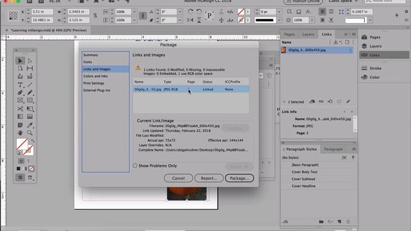The image size is (411, 231).
Task: Select the Gap tool
Action: pos(30,69)
